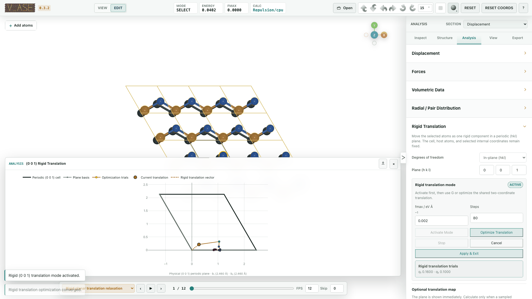Click the trajectory frame slider handle

[x=192, y=288]
